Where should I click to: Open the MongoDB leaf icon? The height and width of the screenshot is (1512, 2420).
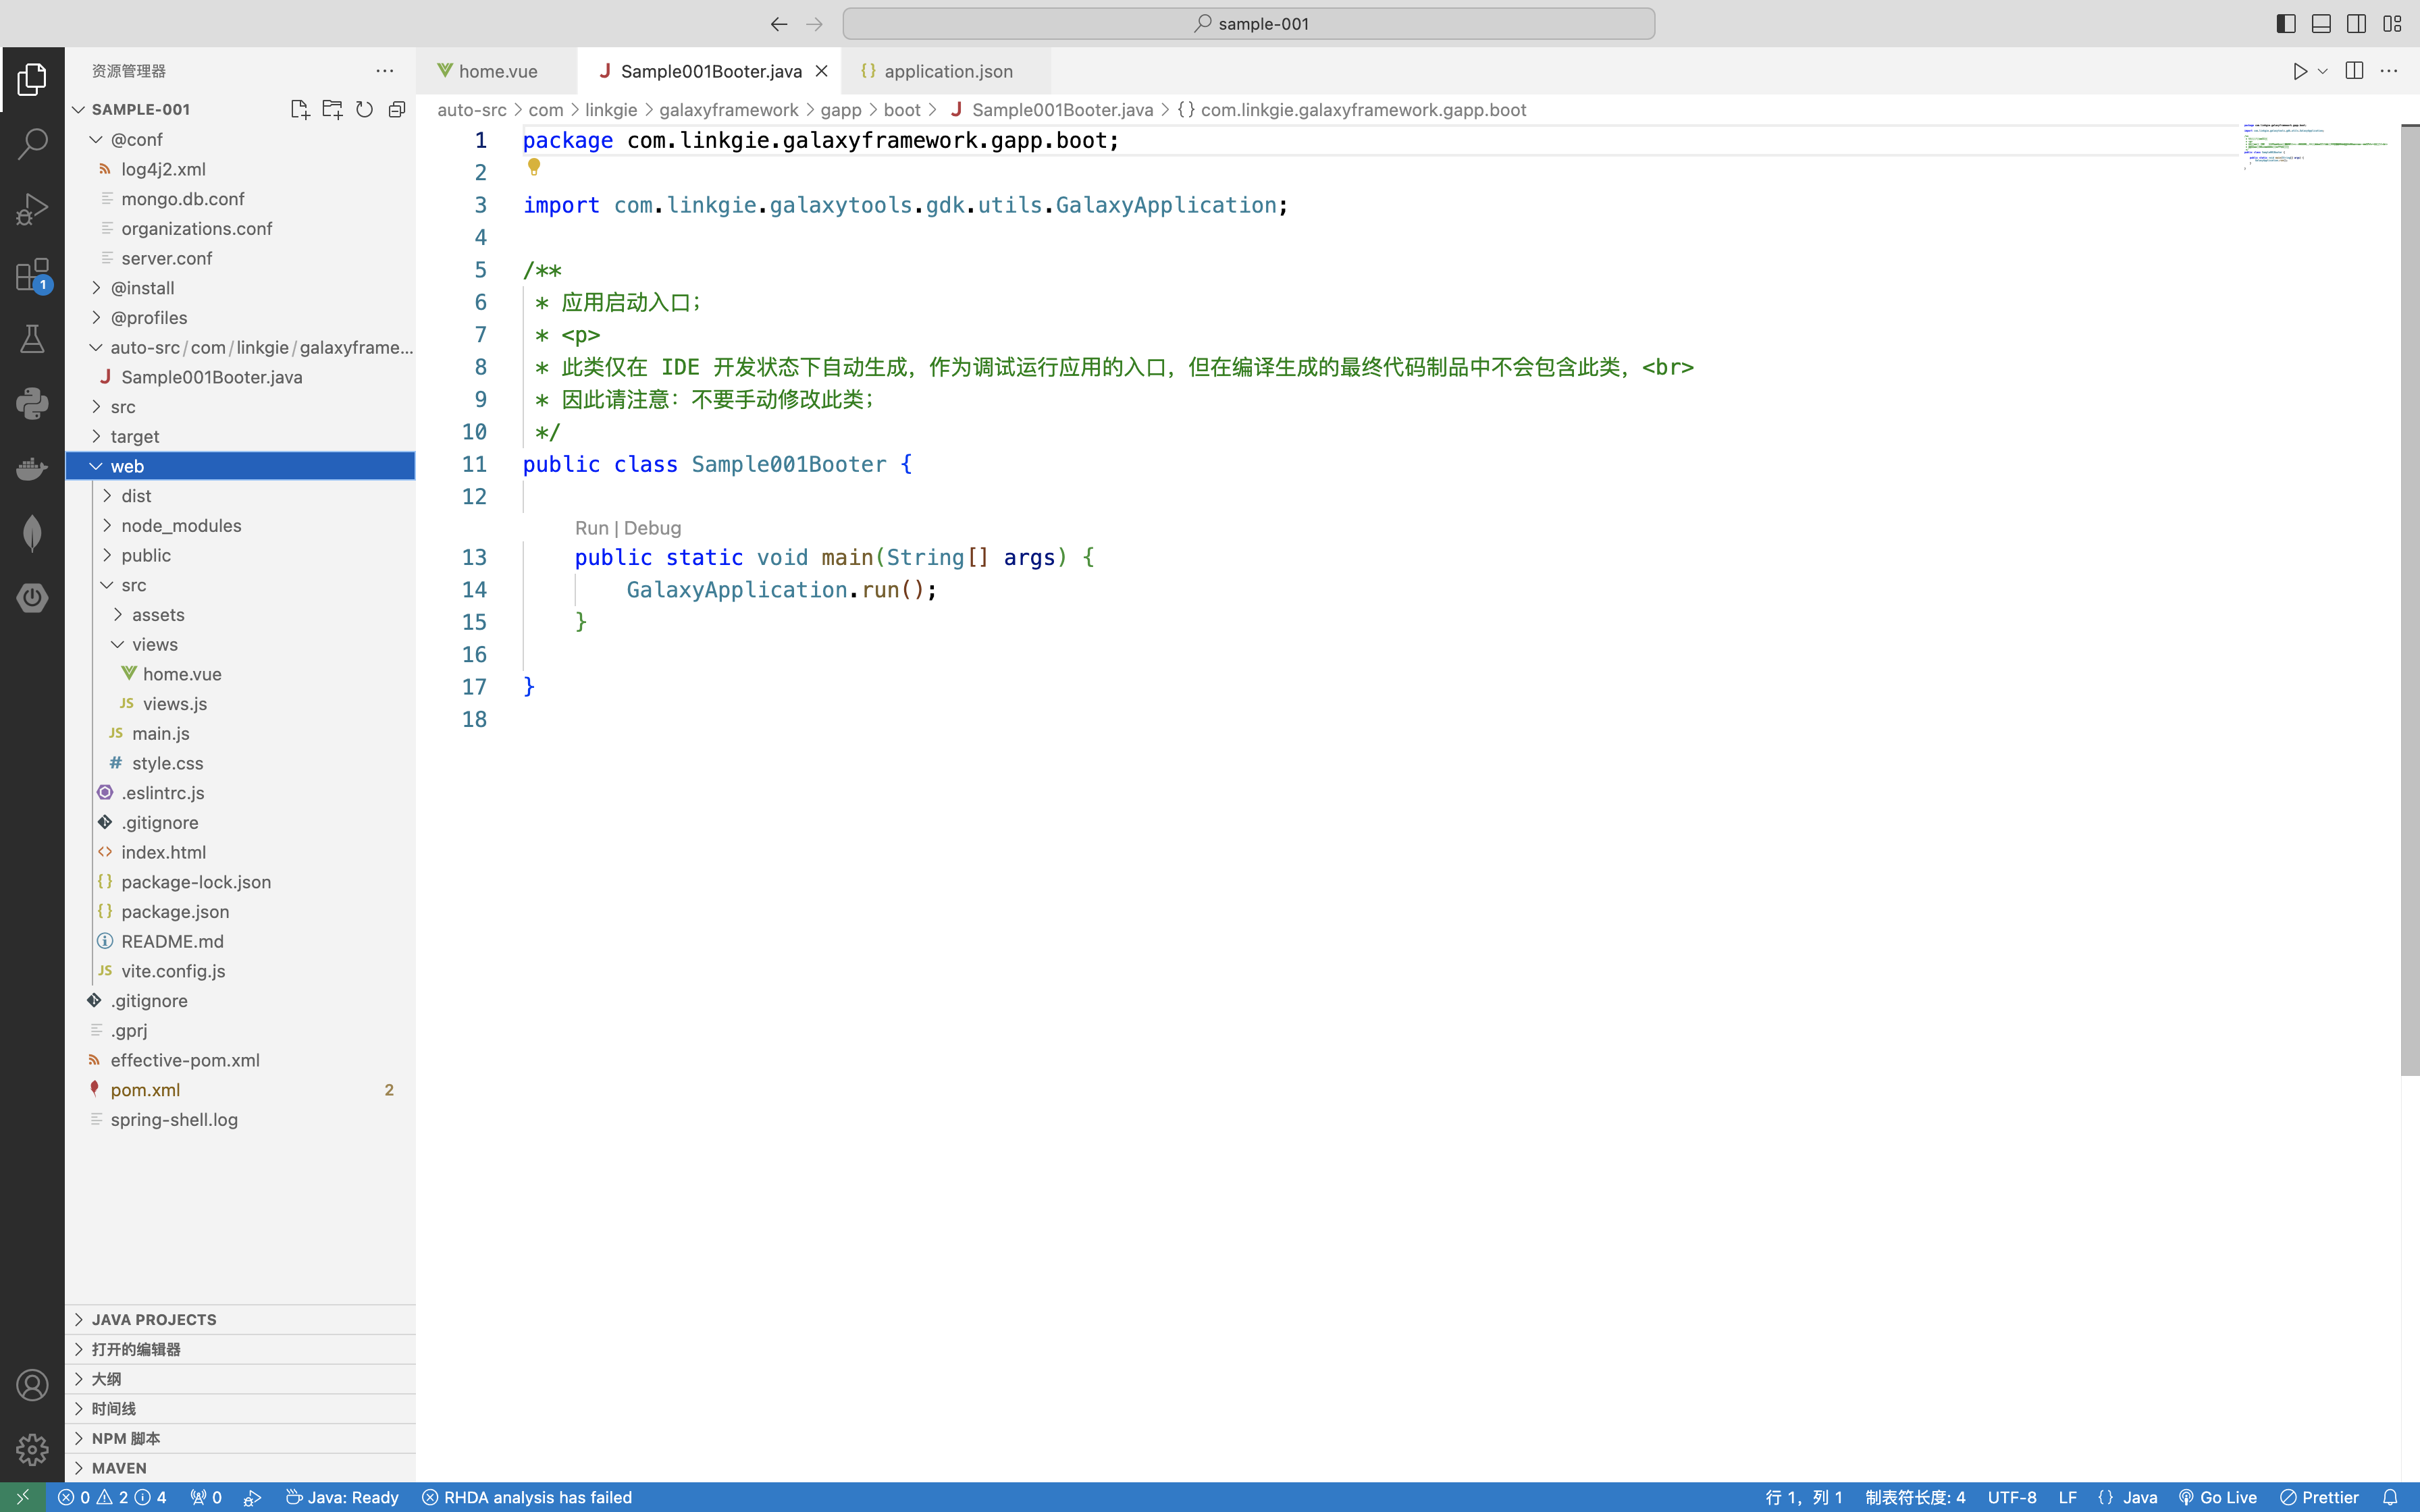pos(32,533)
